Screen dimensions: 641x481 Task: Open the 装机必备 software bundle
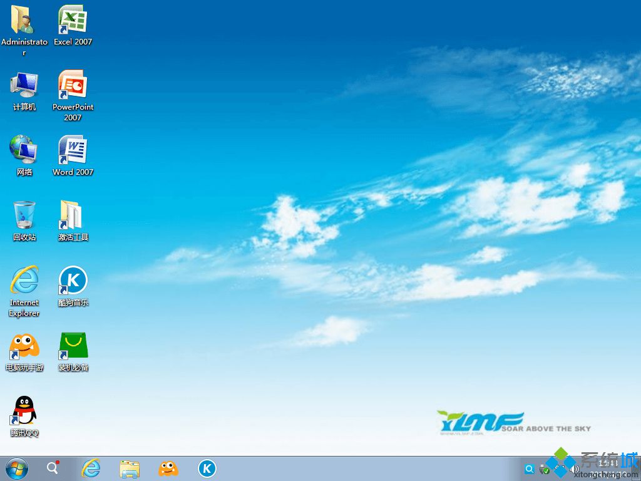(72, 346)
